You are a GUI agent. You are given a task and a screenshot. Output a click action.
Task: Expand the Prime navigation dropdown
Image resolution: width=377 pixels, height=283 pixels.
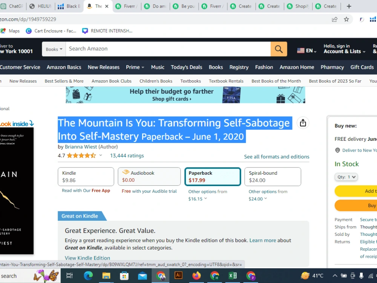[135, 68]
